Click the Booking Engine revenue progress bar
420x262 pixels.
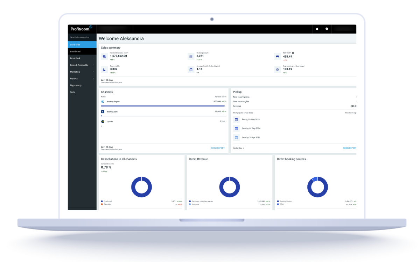click(163, 105)
